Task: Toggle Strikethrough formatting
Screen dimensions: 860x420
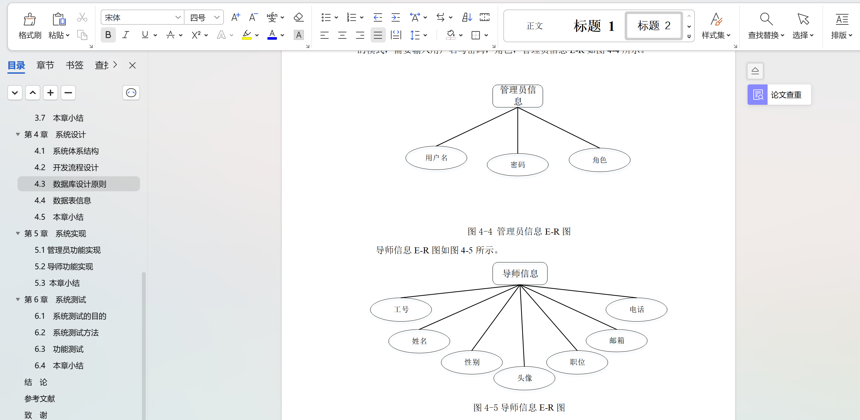Action: pyautogui.click(x=171, y=35)
